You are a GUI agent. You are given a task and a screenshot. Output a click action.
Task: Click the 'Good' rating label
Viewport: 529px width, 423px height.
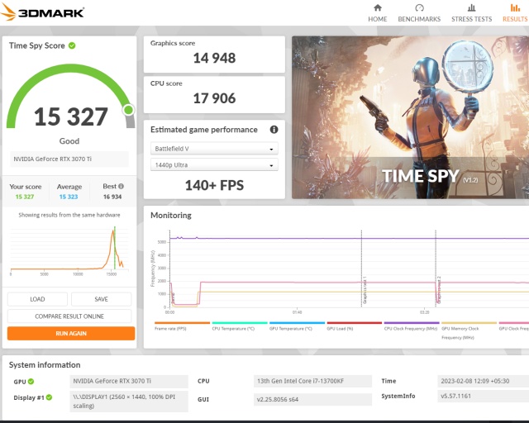(x=69, y=141)
